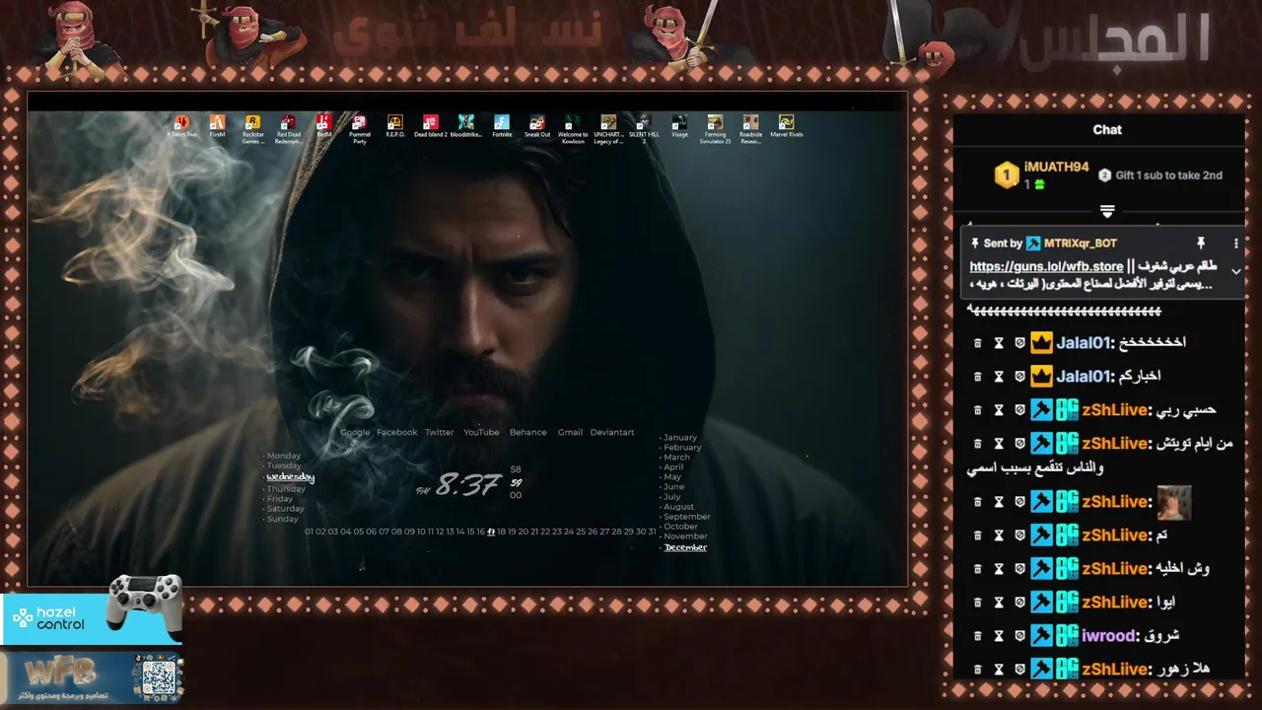Select the Red Dead Redemption desktop icon
The image size is (1262, 710).
pyautogui.click(x=288, y=128)
